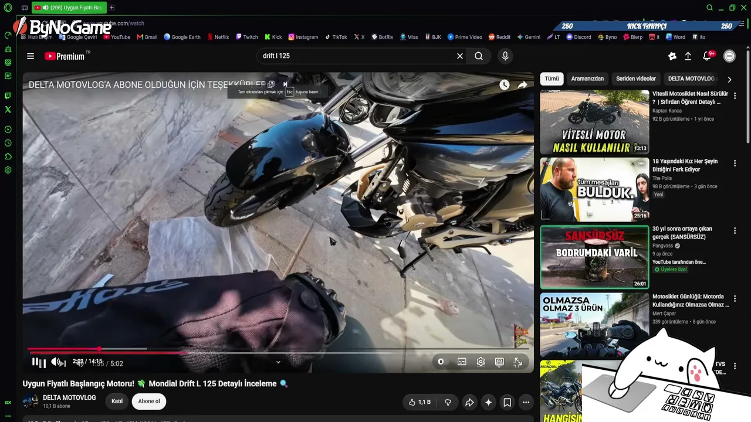
Task: Open the Twitch bookmark
Action: pos(247,37)
